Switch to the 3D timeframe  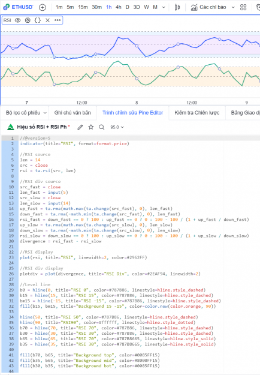tap(137, 7)
